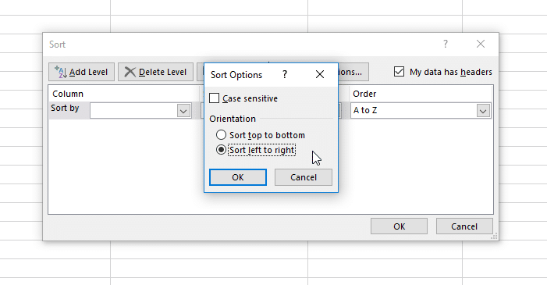Select the Sort by level row label
This screenshot has height=285, width=547.
click(x=65, y=109)
